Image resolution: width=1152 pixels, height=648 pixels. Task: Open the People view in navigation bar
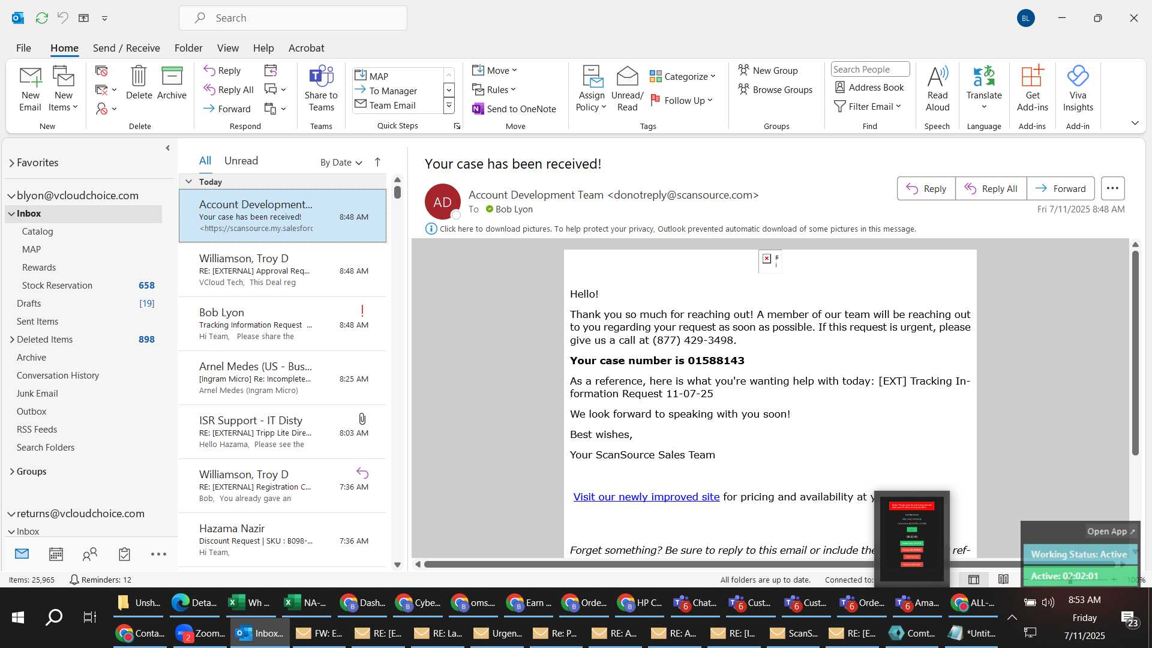(x=90, y=554)
